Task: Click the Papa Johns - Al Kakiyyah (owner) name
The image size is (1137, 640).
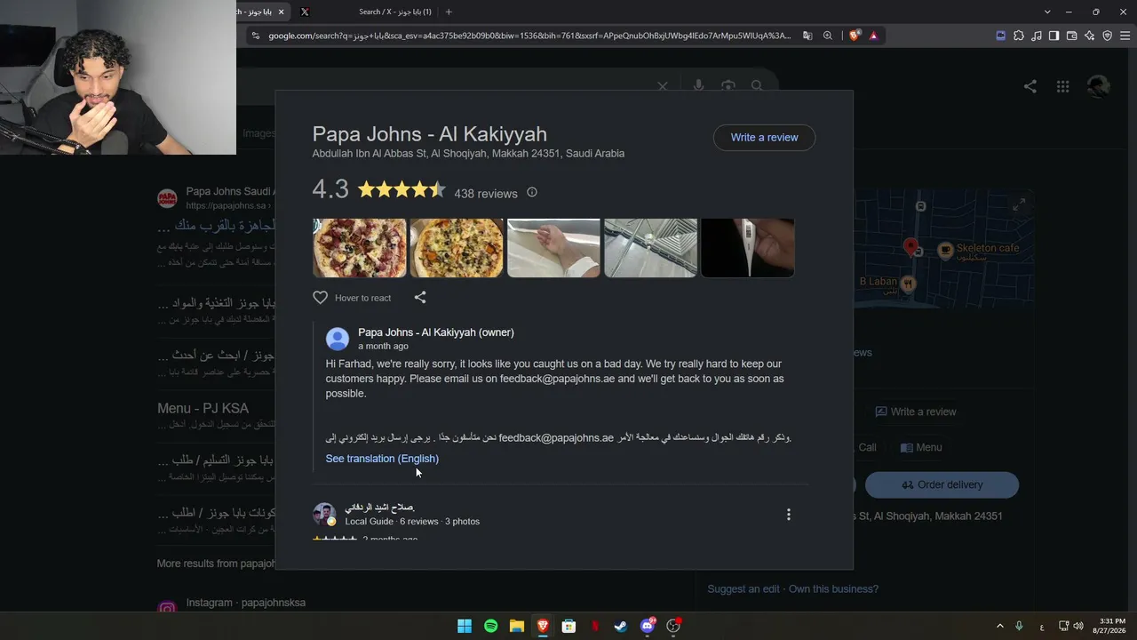Action: (x=436, y=332)
